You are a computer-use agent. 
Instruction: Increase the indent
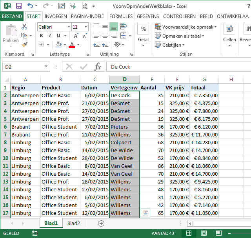[105, 45]
